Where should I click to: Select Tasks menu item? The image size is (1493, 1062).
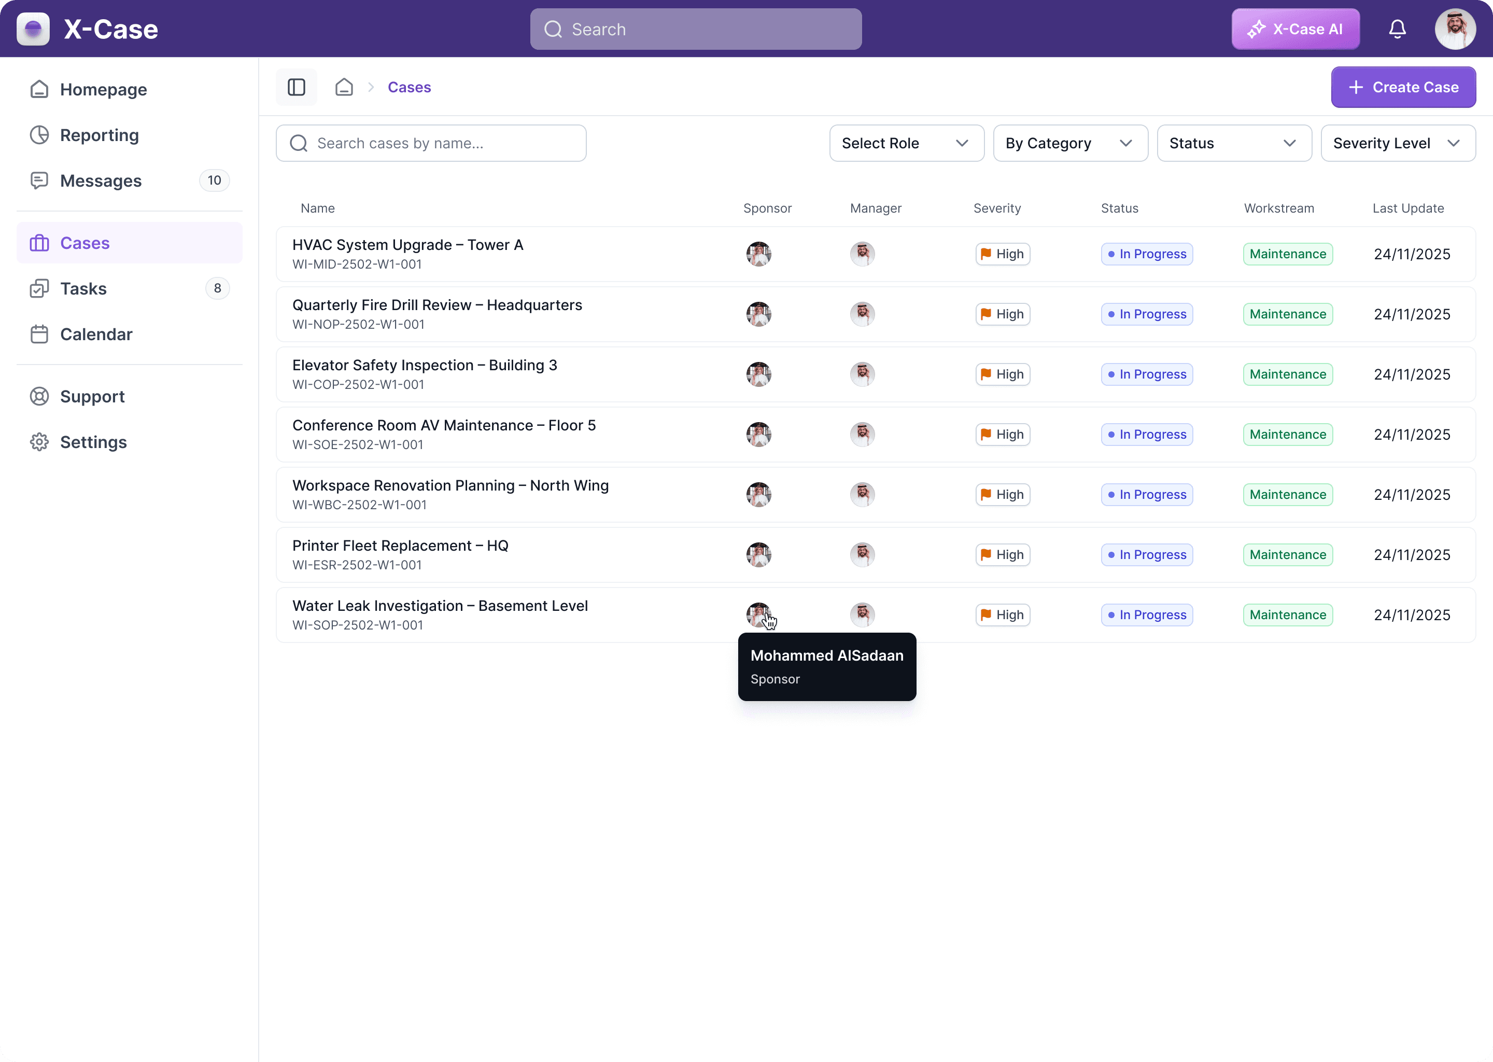click(x=83, y=288)
